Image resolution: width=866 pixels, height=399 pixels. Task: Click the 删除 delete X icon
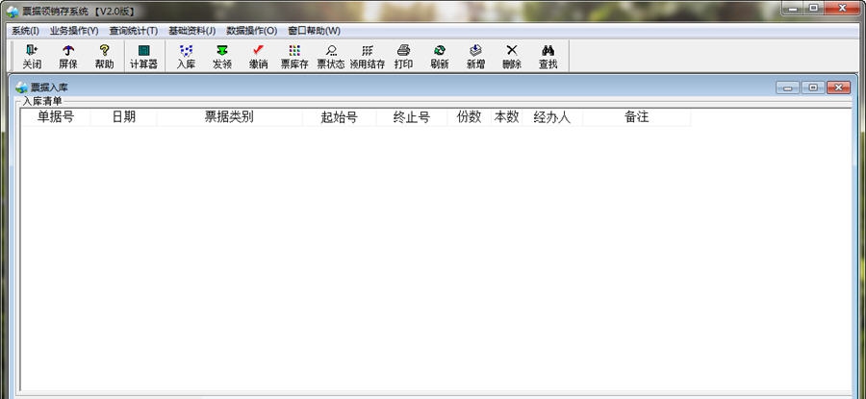pyautogui.click(x=512, y=57)
